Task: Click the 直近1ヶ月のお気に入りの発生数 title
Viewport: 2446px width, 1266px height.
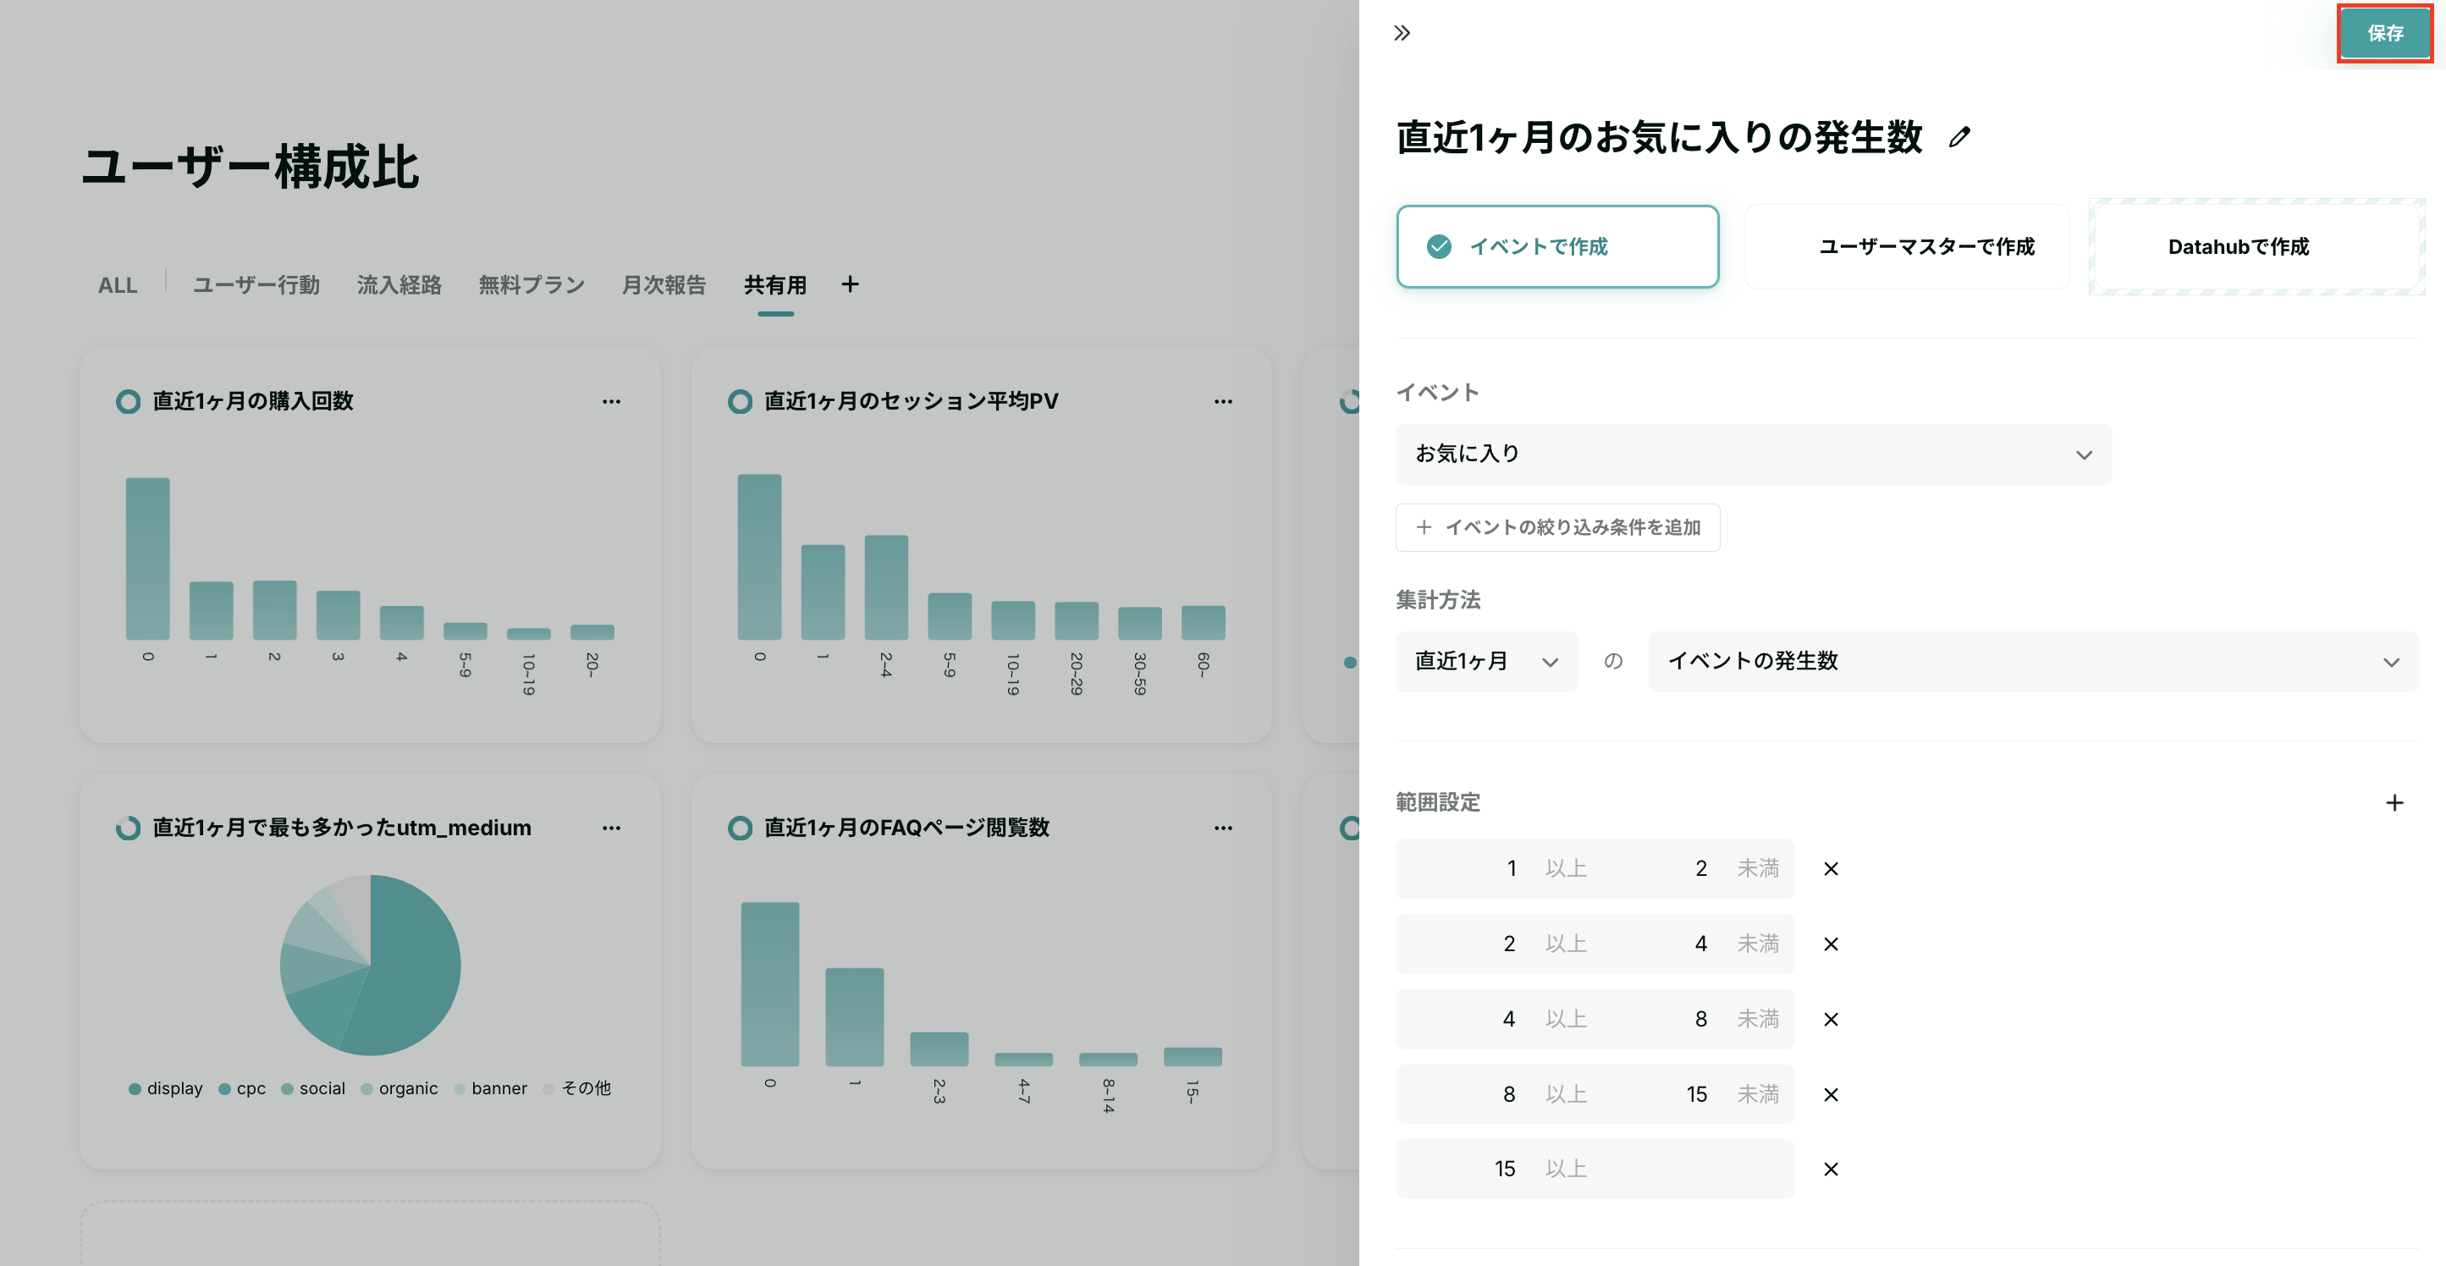Action: (x=1659, y=138)
